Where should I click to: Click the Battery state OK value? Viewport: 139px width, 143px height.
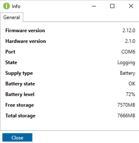pos(132,84)
